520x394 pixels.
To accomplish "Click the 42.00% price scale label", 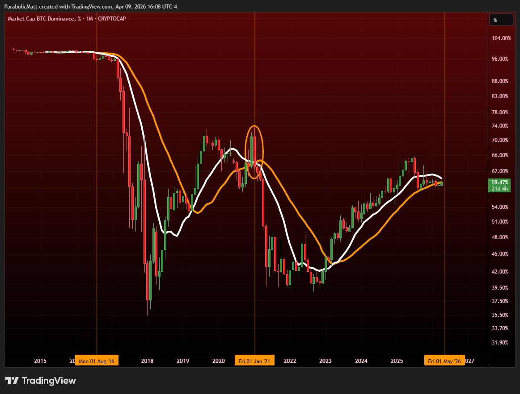I will pos(500,272).
